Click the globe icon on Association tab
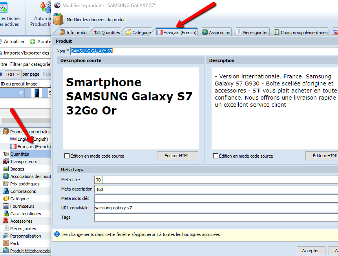The image size is (338, 256). [205, 32]
